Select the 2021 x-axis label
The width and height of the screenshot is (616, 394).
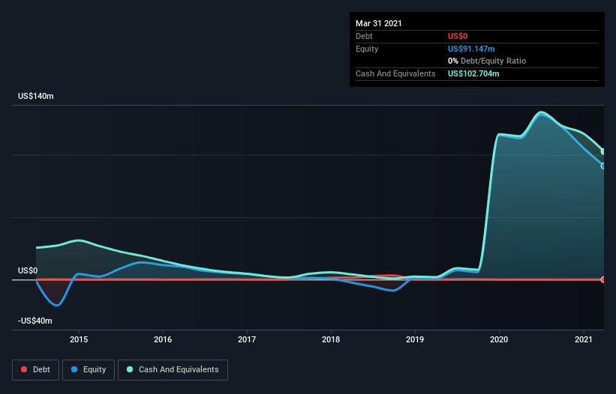(x=584, y=339)
